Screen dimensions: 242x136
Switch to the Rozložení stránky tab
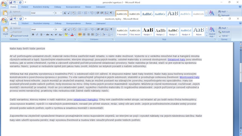(41, 23)
